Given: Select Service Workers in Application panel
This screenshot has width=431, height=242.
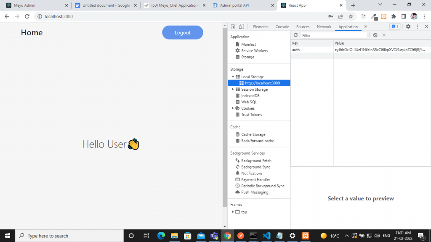Looking at the screenshot, I should tap(254, 50).
